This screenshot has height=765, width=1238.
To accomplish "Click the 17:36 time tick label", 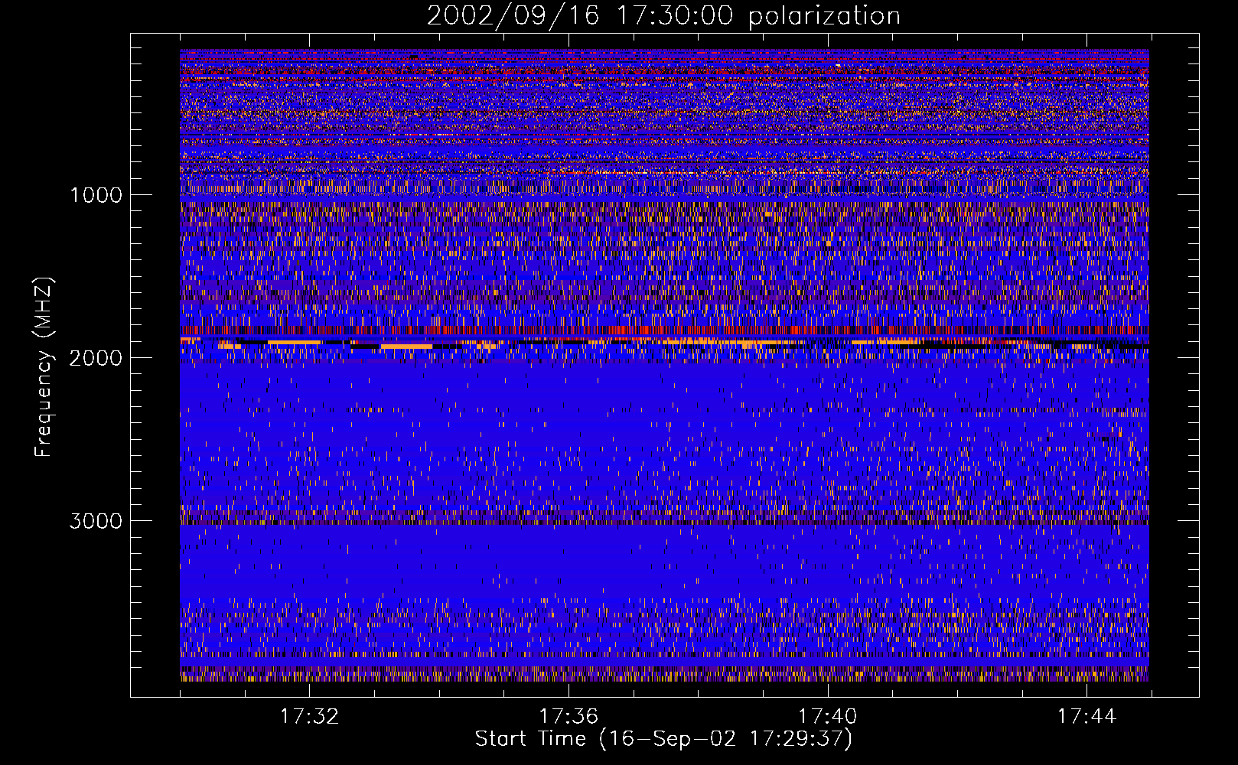I will 569,717.
